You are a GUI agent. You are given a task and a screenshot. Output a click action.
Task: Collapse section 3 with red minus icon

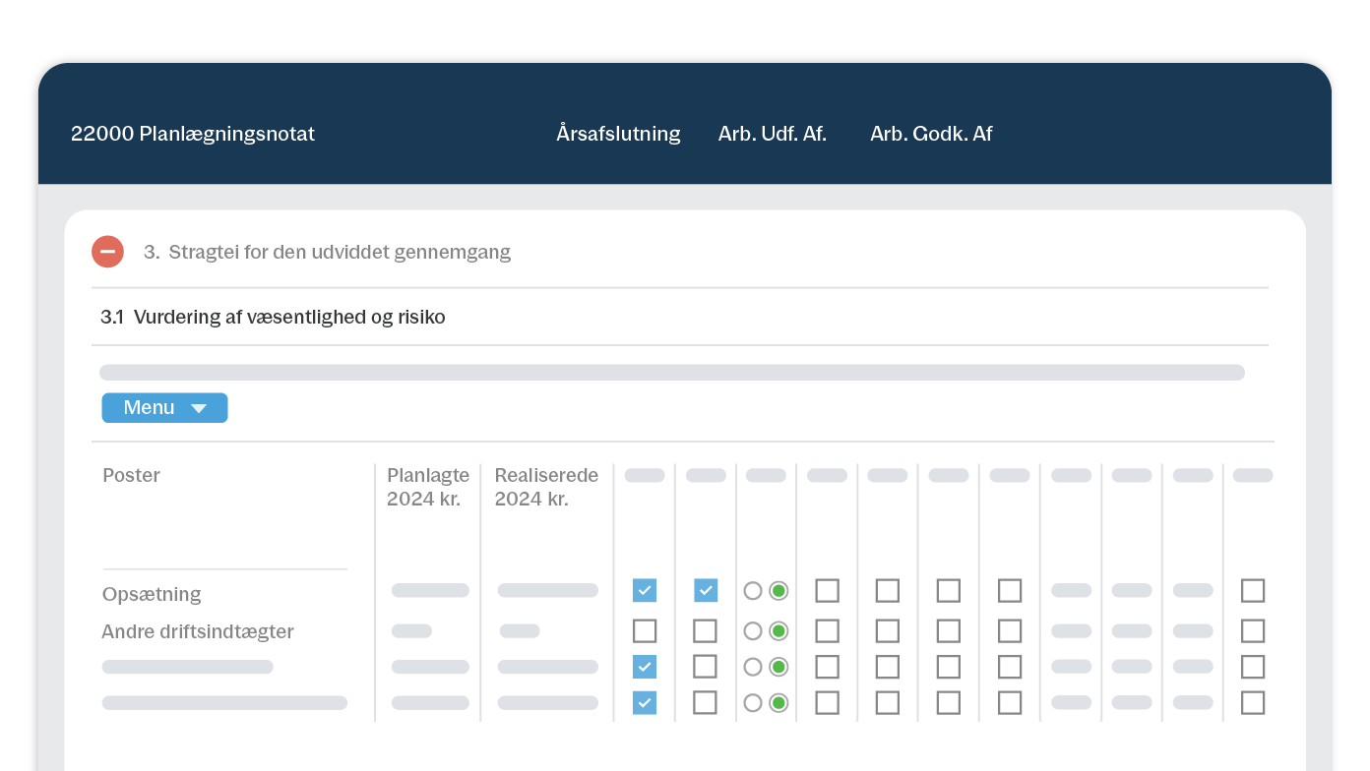pyautogui.click(x=107, y=252)
